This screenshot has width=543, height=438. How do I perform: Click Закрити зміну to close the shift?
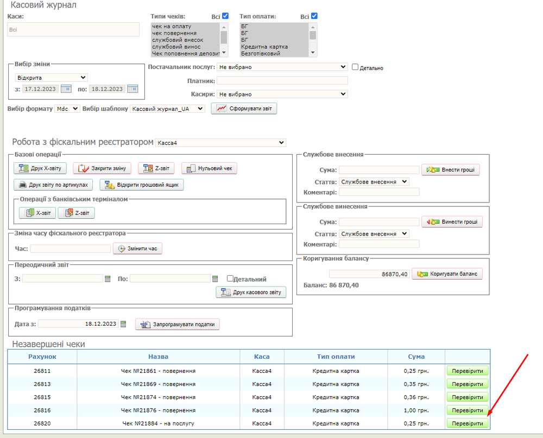[102, 168]
